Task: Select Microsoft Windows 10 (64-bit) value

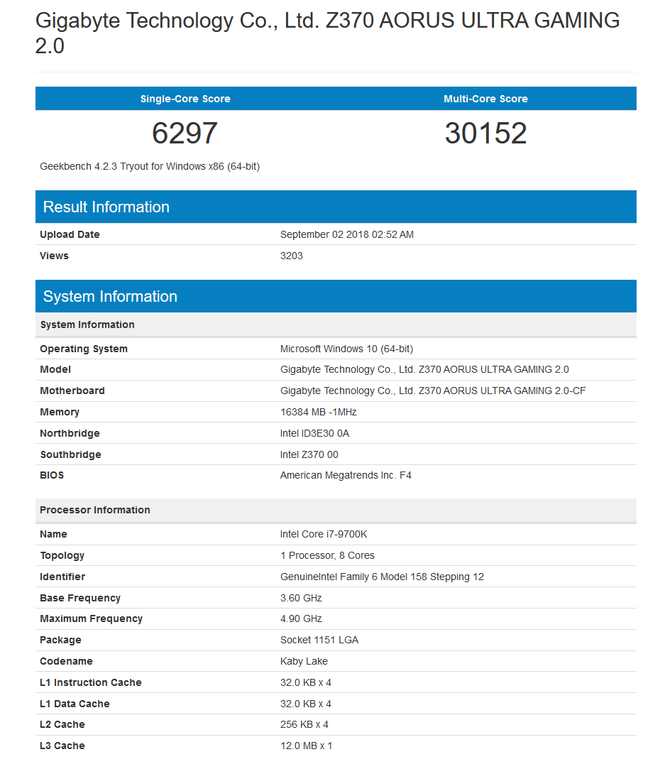Action: pos(346,349)
